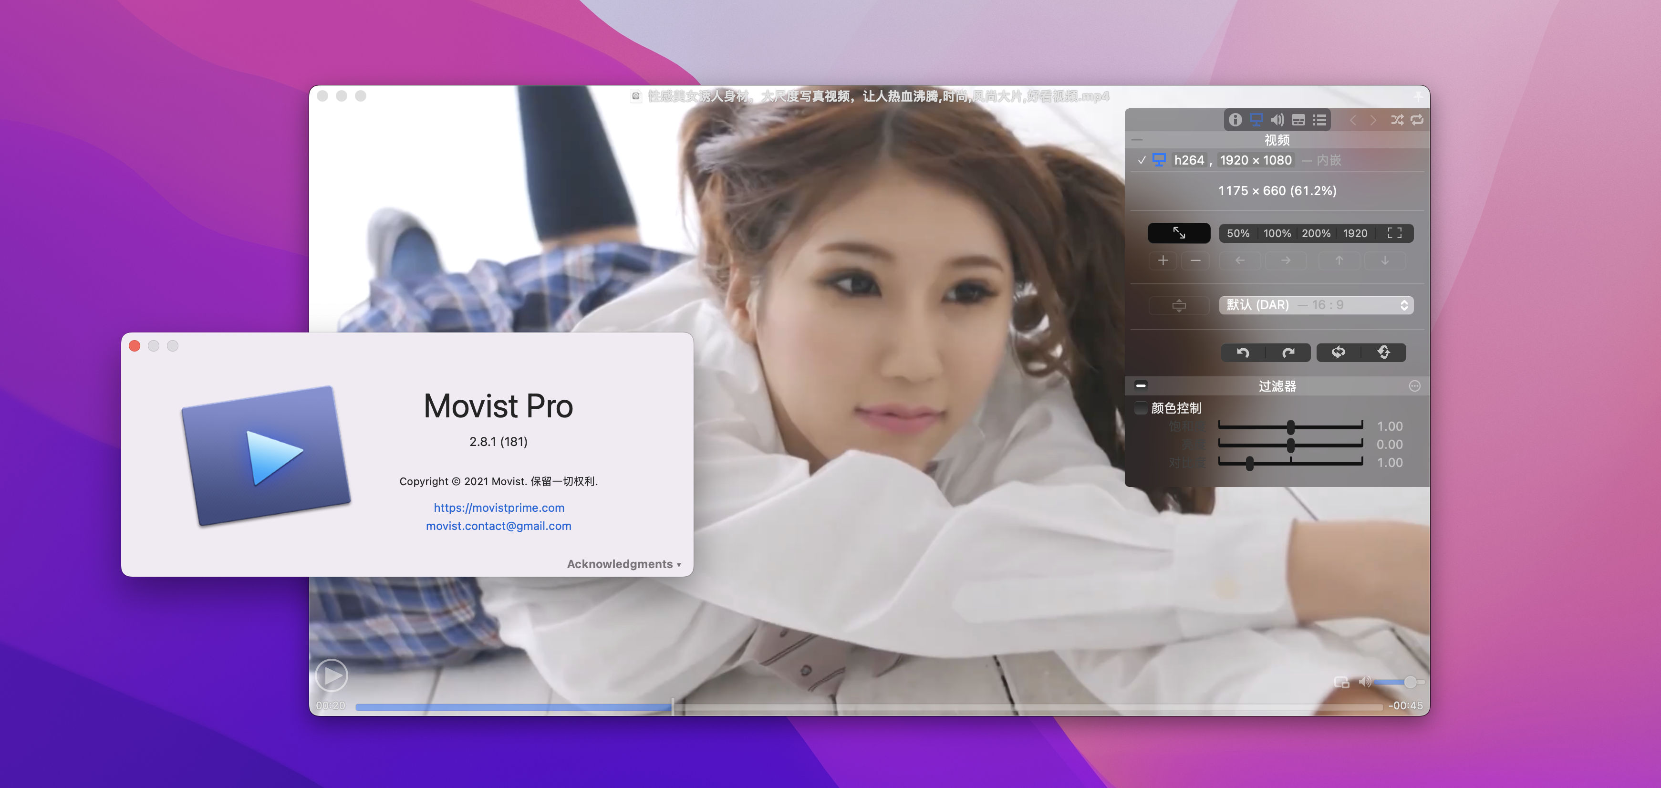Viewport: 1661px width, 788px height.
Task: Adjust the saturation slider at 1.00
Action: (1290, 427)
